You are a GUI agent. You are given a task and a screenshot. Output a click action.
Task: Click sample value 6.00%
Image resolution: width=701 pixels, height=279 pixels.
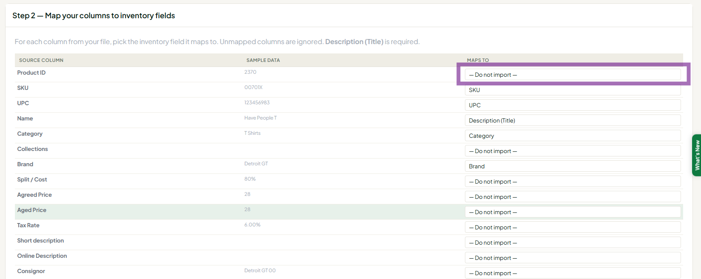click(x=252, y=225)
